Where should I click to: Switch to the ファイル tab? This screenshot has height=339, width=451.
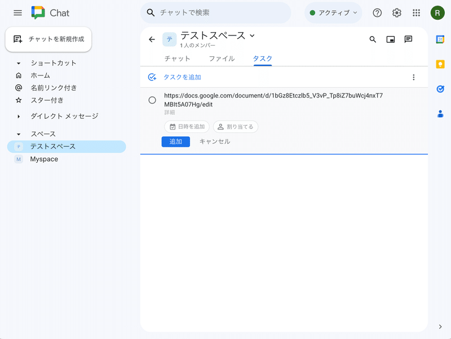point(222,59)
